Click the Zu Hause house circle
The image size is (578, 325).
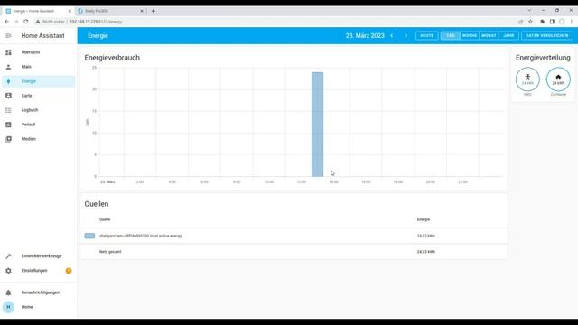click(558, 79)
